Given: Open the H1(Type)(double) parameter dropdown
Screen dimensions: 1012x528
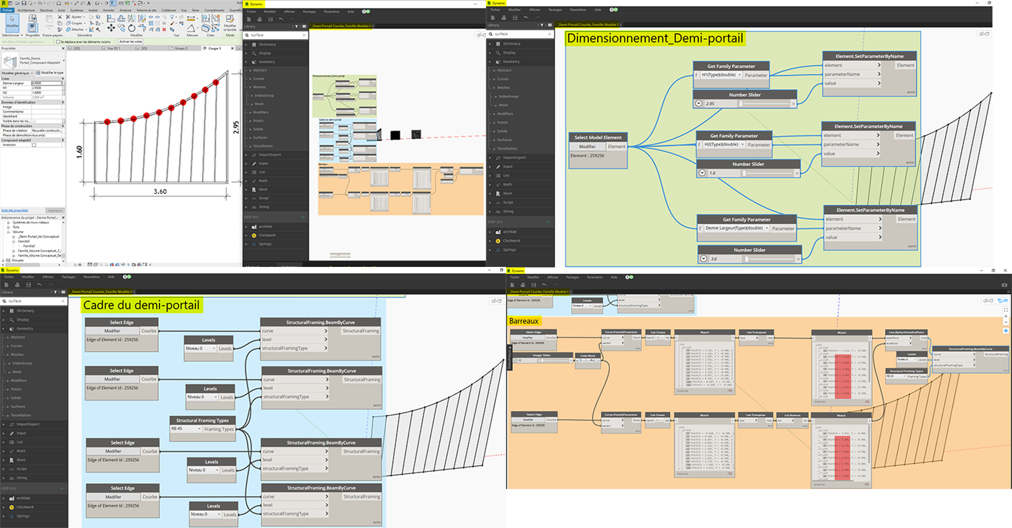Looking at the screenshot, I should 739,75.
